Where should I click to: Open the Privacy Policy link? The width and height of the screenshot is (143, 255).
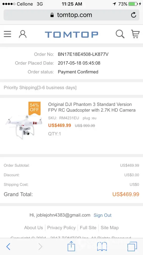61,227
